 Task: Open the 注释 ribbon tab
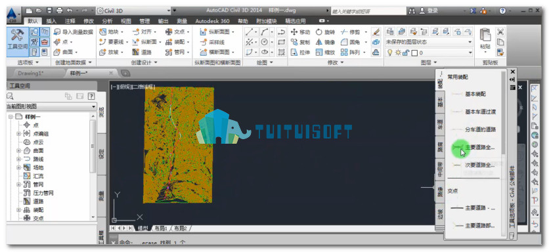[x=70, y=21]
